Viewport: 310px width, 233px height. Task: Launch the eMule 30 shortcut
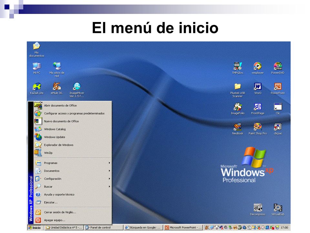57,88
